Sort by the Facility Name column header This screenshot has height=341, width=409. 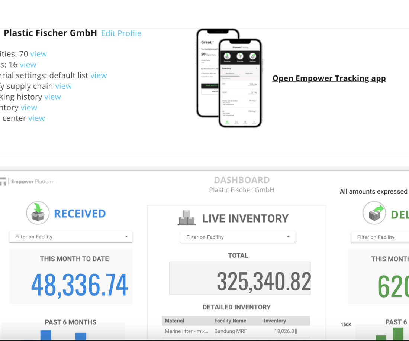pyautogui.click(x=230, y=321)
